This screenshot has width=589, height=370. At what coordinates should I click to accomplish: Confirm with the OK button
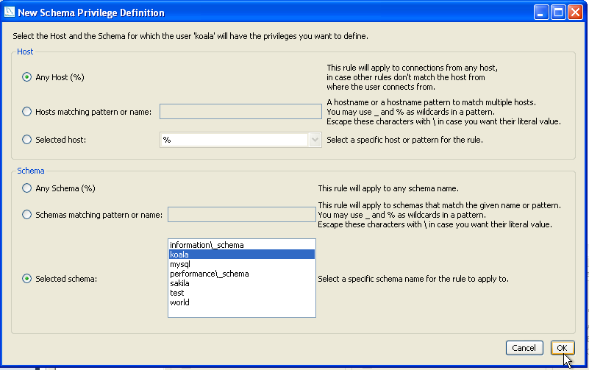561,348
